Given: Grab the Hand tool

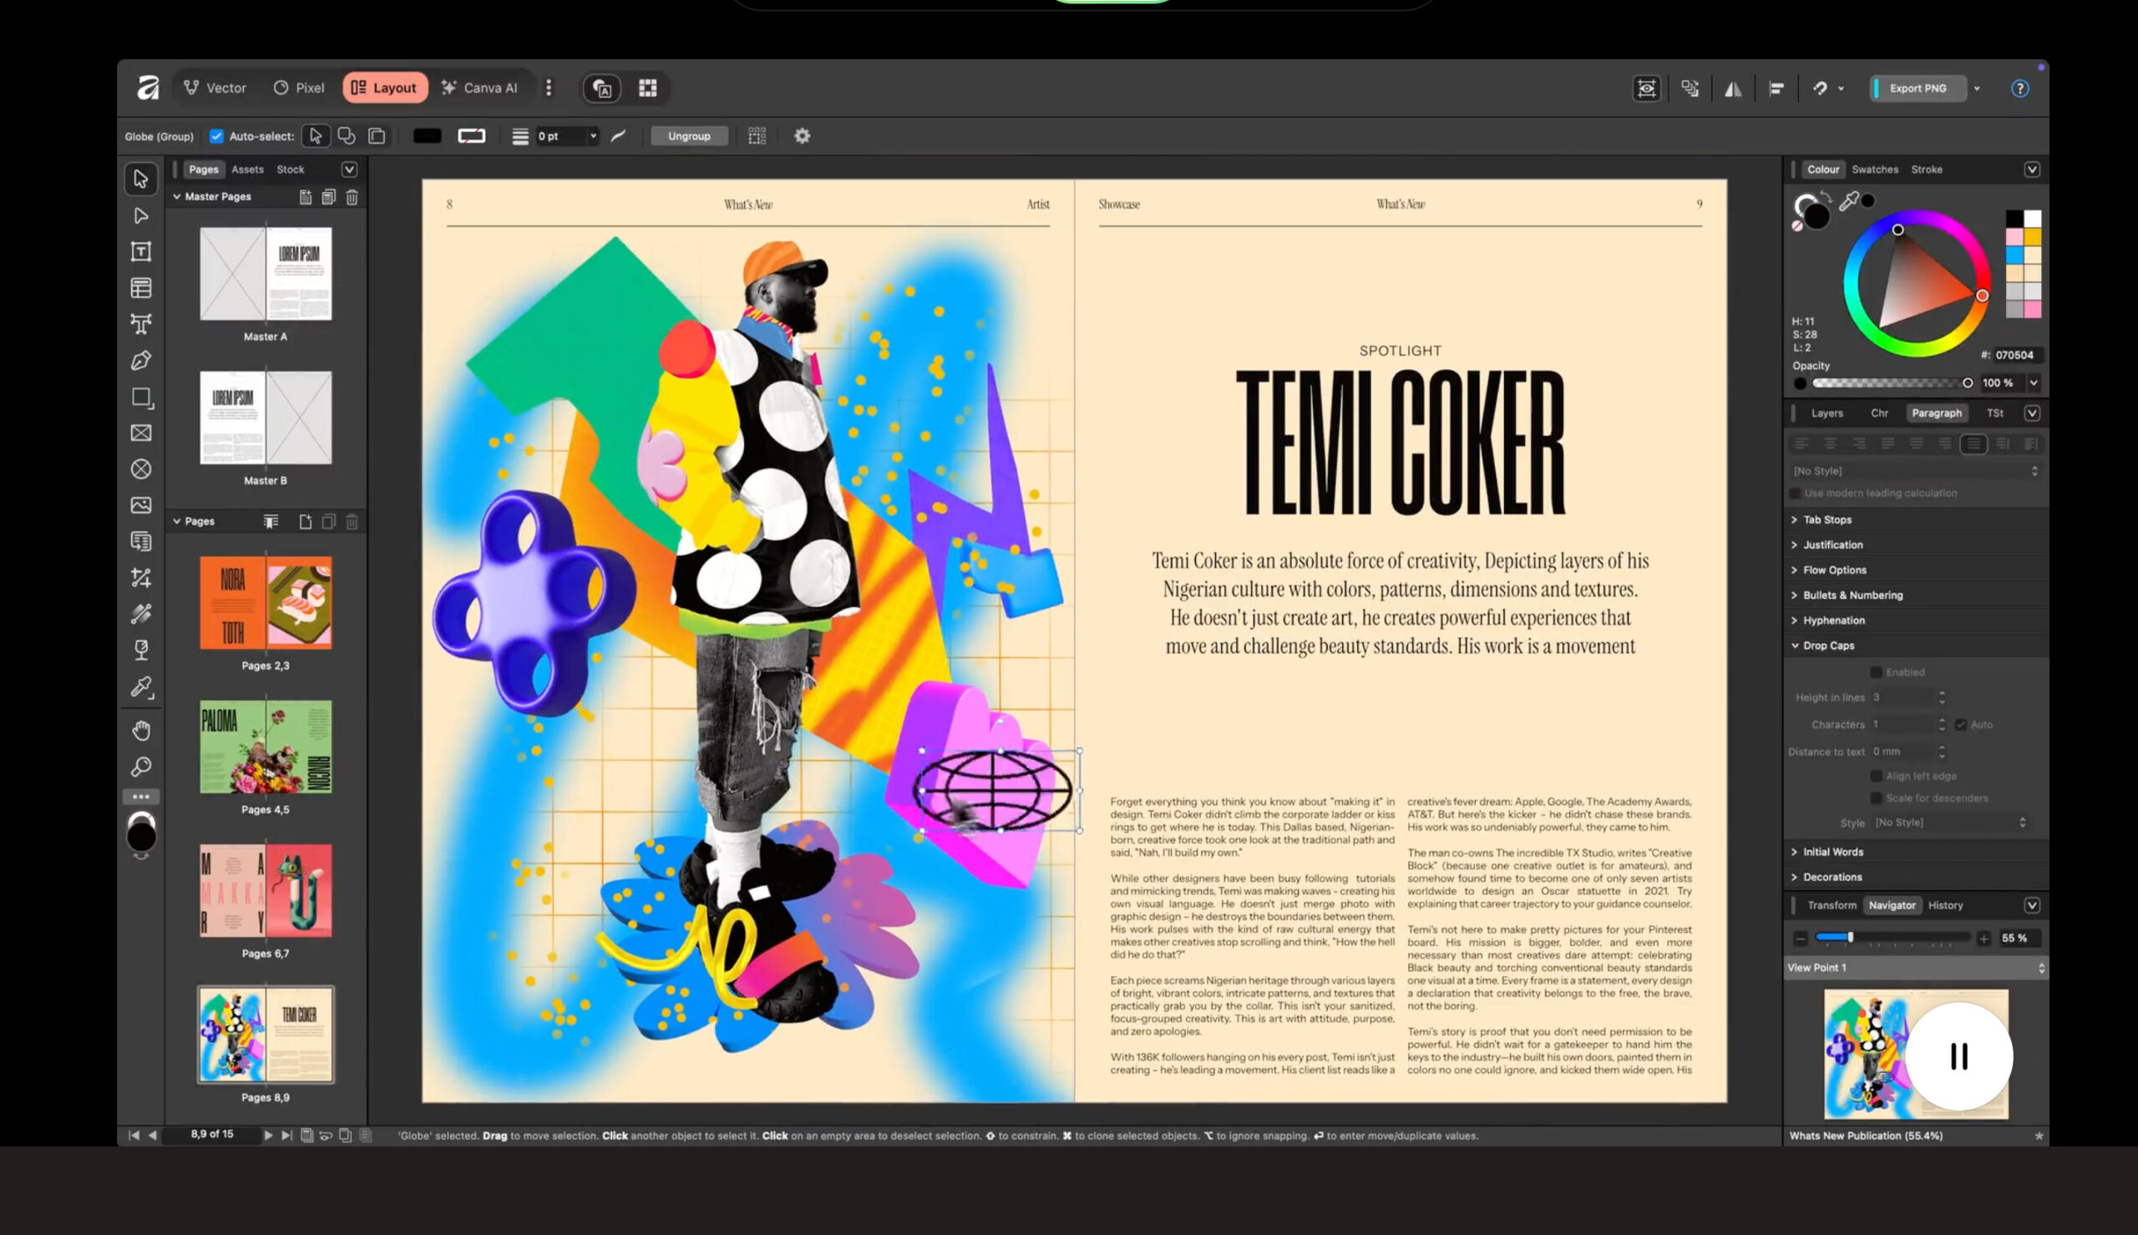Looking at the screenshot, I should (142, 730).
